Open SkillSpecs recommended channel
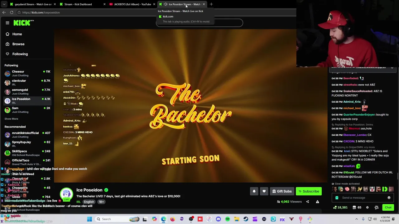Viewport: 399px width, 224px height. 27,153
